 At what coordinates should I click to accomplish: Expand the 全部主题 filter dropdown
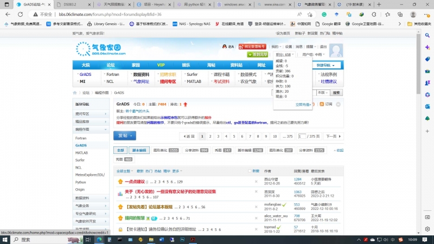point(124,171)
